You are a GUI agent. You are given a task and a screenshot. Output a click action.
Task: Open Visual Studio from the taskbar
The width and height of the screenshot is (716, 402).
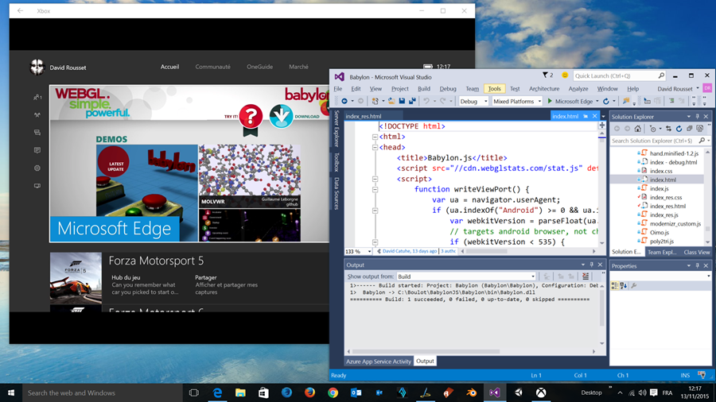pos(494,392)
